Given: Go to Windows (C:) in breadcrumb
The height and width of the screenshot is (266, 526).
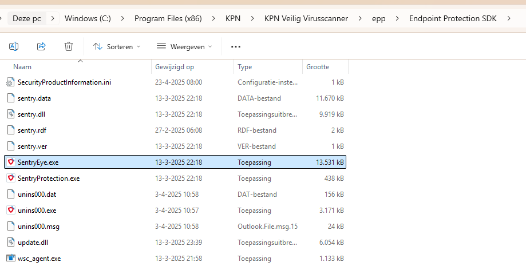Looking at the screenshot, I should click(88, 18).
